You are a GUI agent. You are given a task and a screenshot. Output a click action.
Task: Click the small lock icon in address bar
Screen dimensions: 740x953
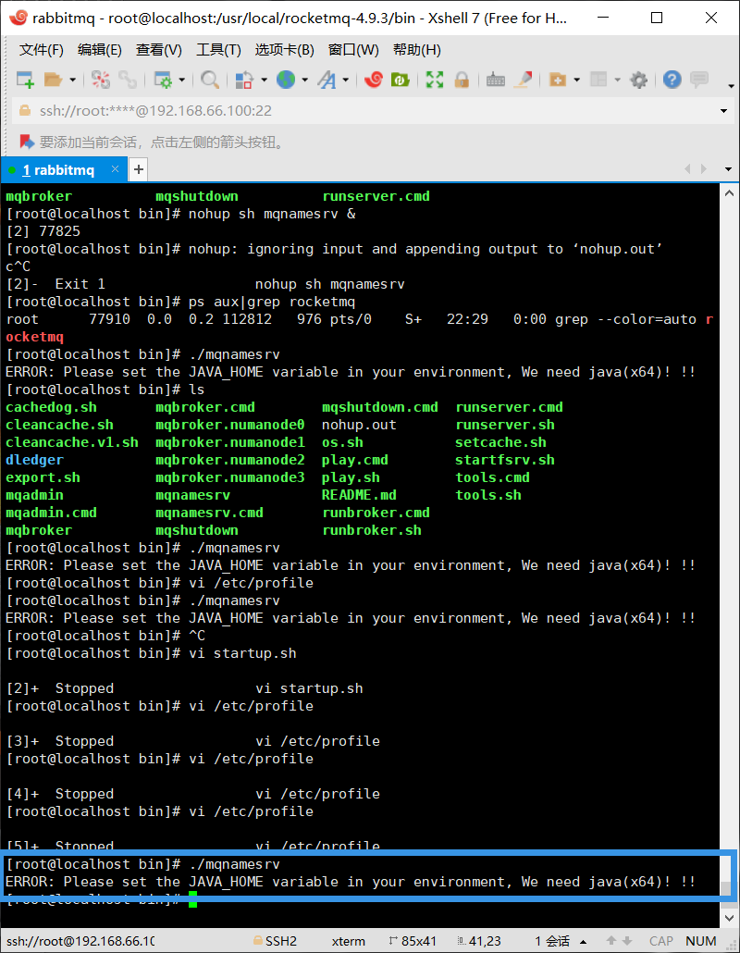[x=26, y=111]
